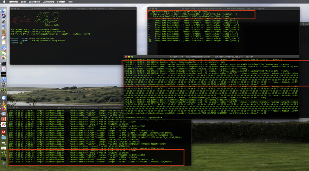Open the blue folder stack in Dock
This screenshot has height=171, width=309.
tap(3, 137)
